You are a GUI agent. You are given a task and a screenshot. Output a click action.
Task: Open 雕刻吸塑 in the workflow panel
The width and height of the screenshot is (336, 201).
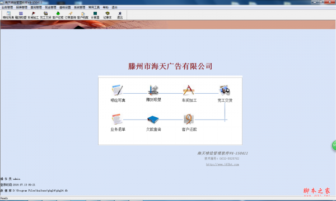click(x=153, y=93)
